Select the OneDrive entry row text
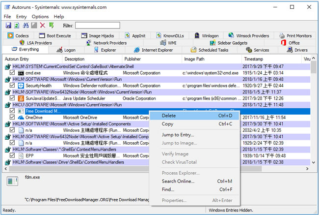The width and height of the screenshot is (319, 215). 34,118
